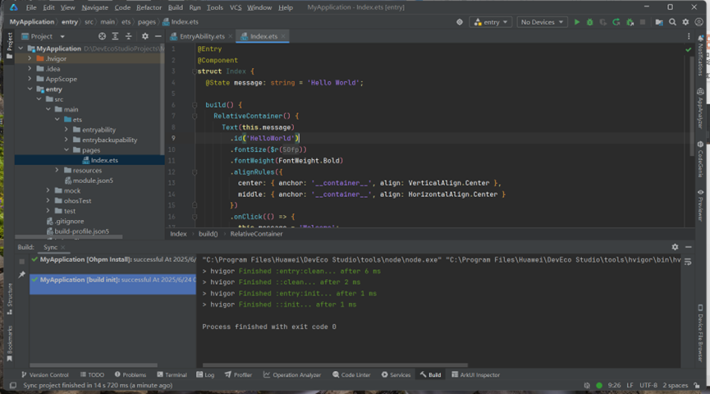This screenshot has height=394, width=710.
Task: Start debugging with the green bug icon
Action: 589,21
